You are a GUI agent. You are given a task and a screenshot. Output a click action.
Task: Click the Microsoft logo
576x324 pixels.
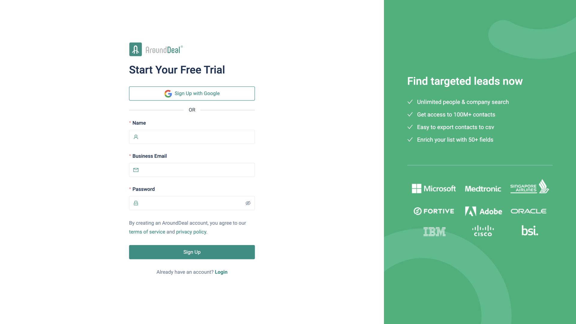(x=433, y=189)
